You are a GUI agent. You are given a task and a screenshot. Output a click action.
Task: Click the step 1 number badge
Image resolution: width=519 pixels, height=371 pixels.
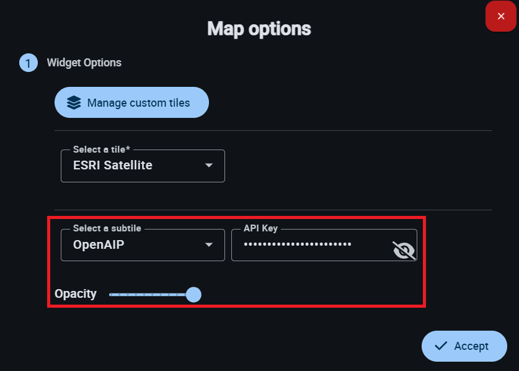point(29,63)
